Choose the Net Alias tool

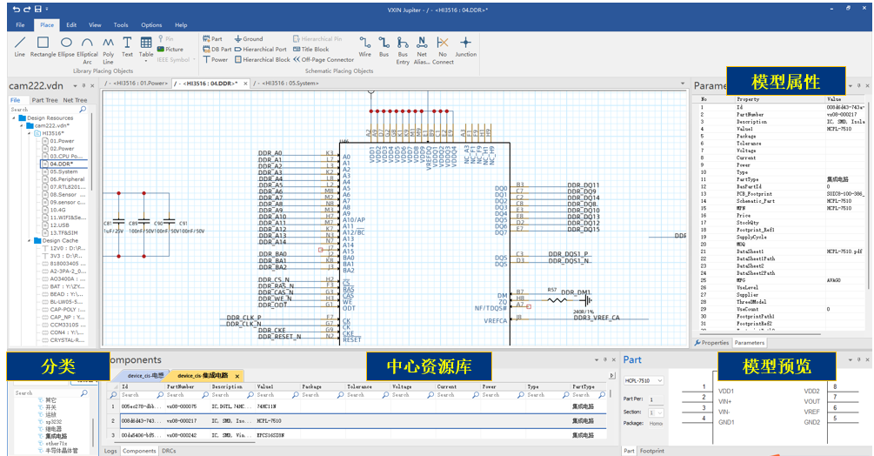[x=422, y=50]
